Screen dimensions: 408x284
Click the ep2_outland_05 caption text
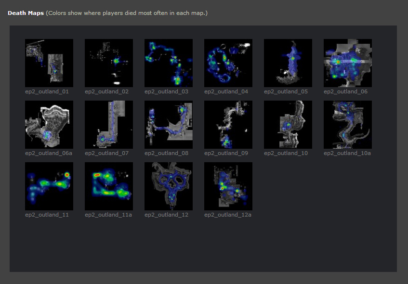286,91
